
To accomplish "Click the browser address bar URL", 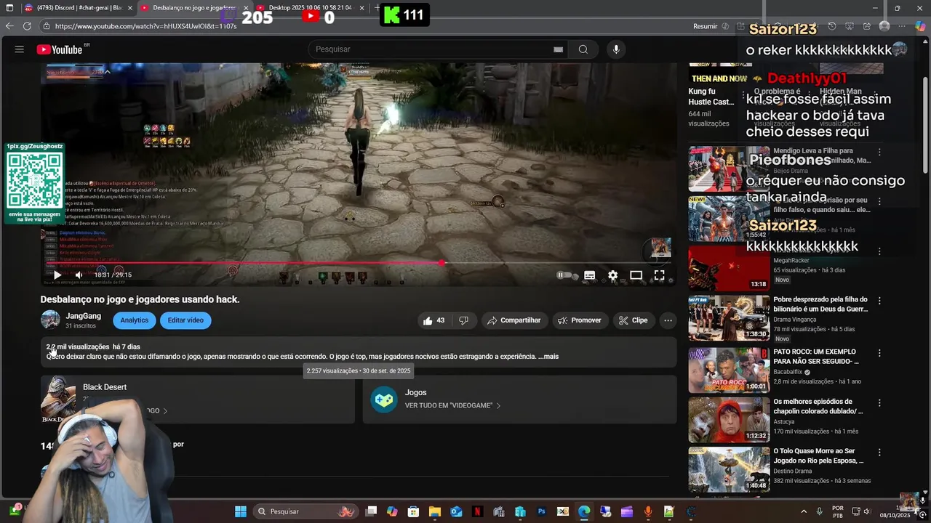I will pos(145,26).
